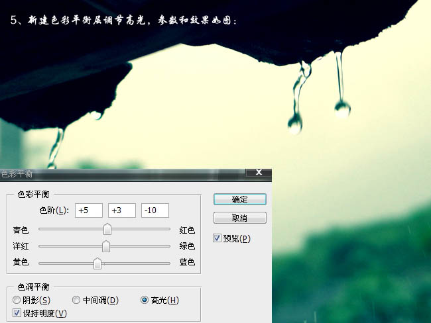Focus the middle 色阶 field showing +3
The height and width of the screenshot is (323, 431).
pos(121,210)
